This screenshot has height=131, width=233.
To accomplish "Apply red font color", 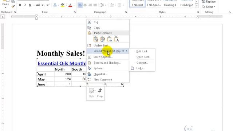I will (x=70, y=5).
